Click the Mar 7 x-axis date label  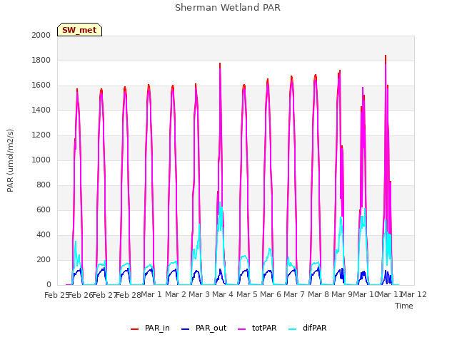294,294
